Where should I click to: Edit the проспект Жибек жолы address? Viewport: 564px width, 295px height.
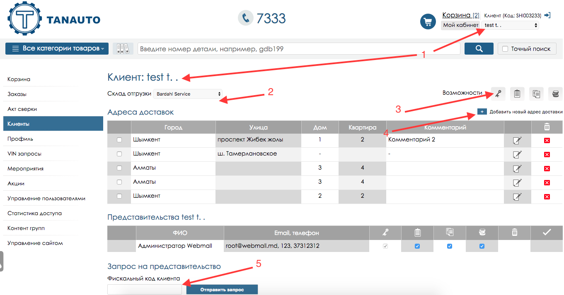point(517,141)
